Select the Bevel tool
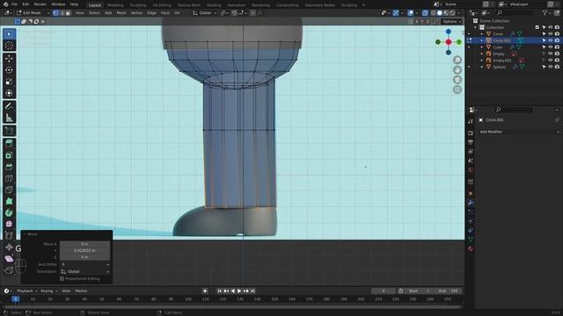The height and width of the screenshot is (316, 563). tap(9, 167)
